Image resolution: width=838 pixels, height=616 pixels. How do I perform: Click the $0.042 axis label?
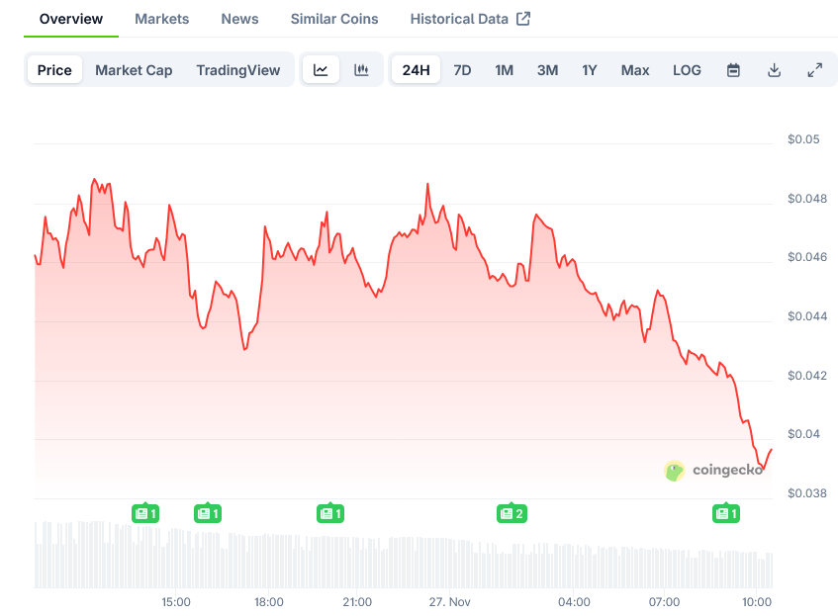pos(807,376)
